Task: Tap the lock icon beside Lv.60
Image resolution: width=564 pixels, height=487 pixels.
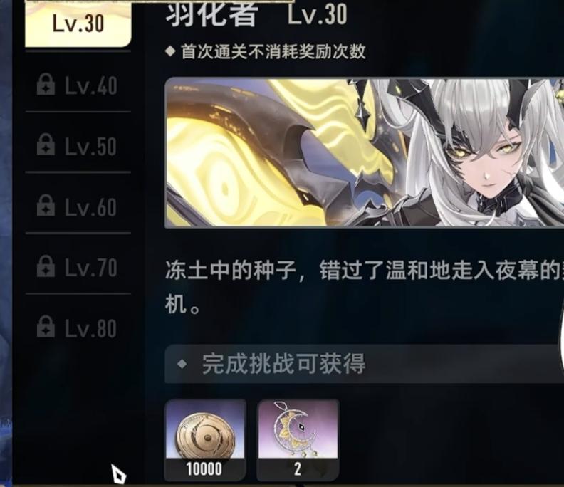Action: pos(46,206)
